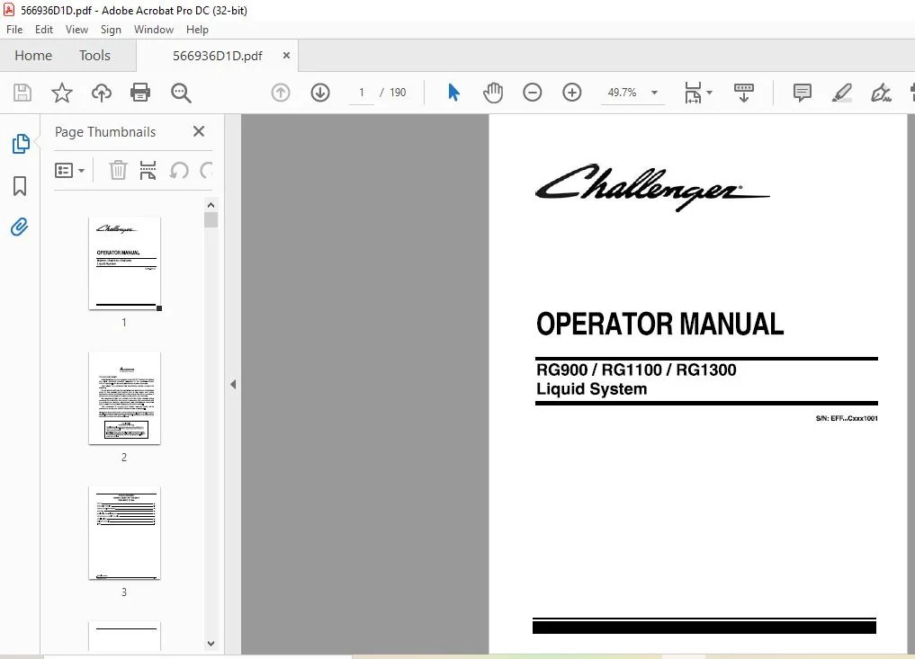Screen dimensions: 915x659
Task: Select the page 2 thumbnail
Action: tap(124, 397)
